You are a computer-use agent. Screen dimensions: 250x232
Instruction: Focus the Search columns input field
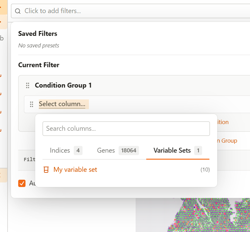[126, 129]
